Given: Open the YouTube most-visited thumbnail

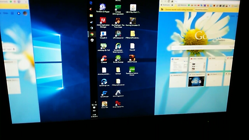Looking at the screenshot, I should tap(198, 64).
